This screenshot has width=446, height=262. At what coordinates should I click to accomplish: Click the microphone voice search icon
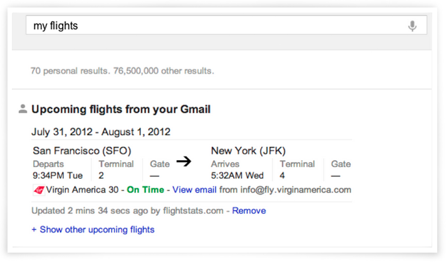(x=412, y=26)
